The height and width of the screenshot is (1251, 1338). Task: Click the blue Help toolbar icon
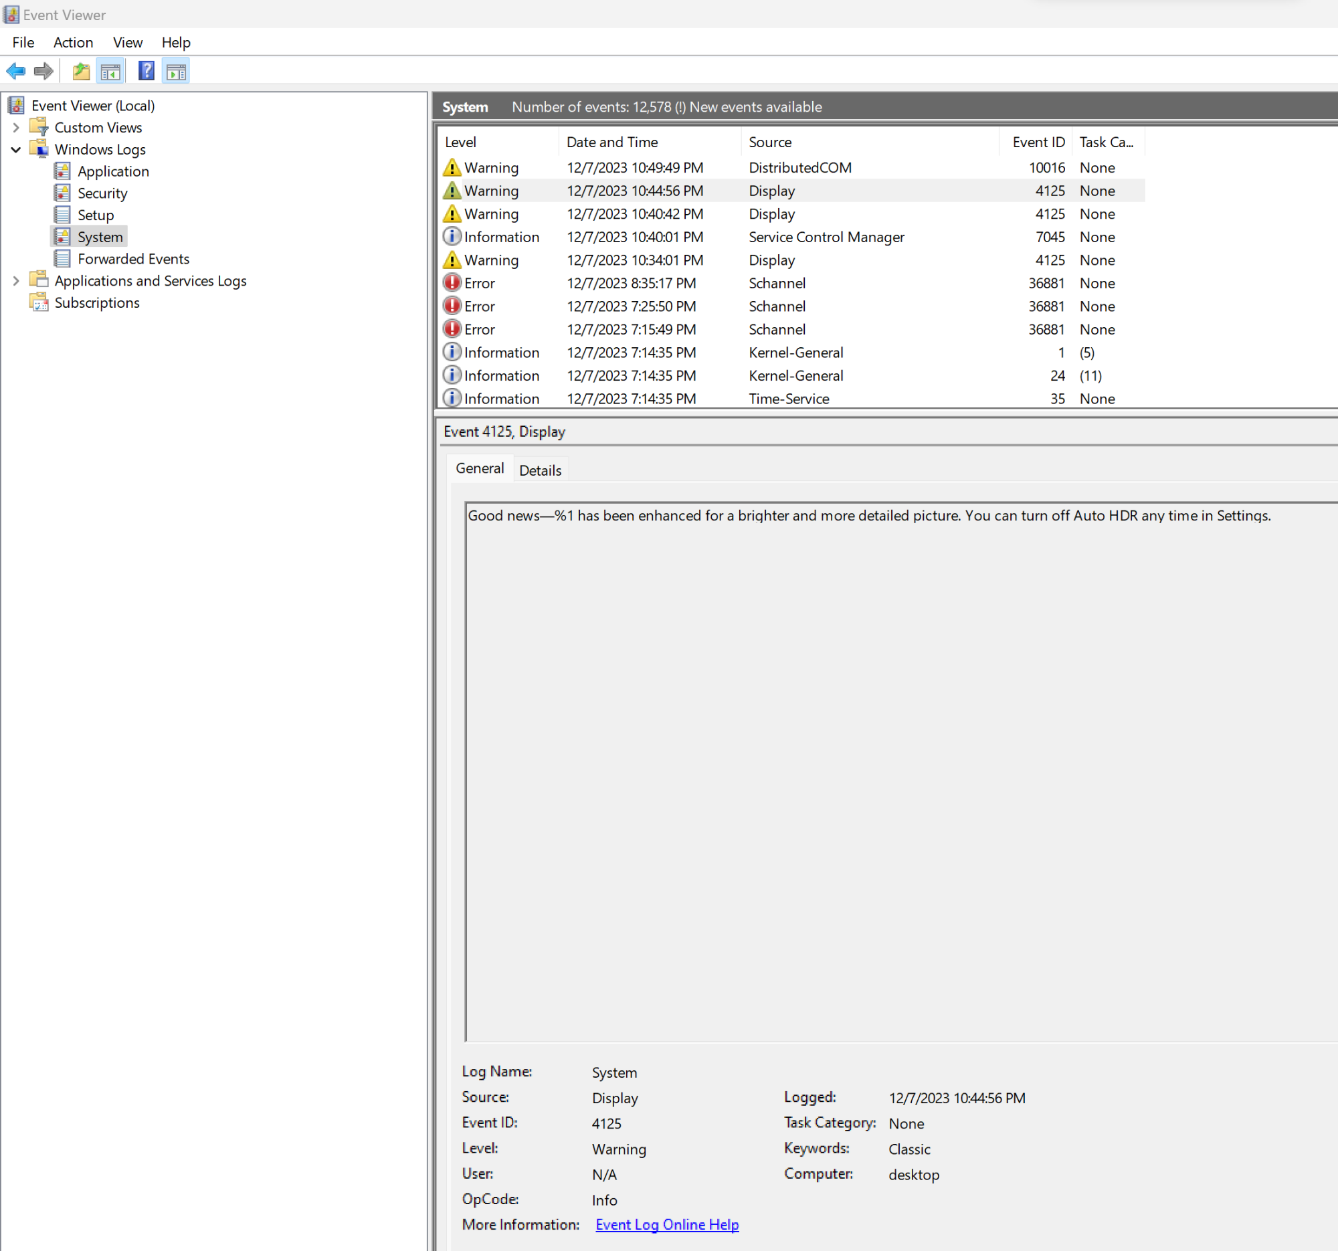pyautogui.click(x=146, y=71)
